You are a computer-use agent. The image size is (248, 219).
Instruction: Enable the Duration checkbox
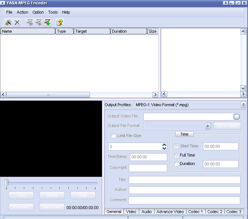pyautogui.click(x=176, y=164)
